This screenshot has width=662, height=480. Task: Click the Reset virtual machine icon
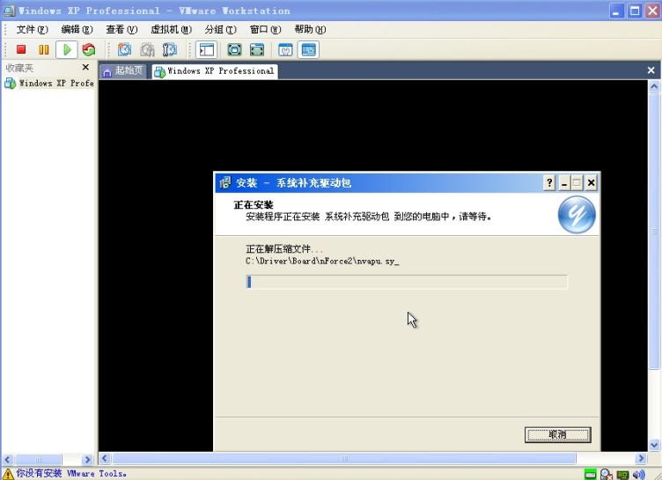click(x=88, y=50)
